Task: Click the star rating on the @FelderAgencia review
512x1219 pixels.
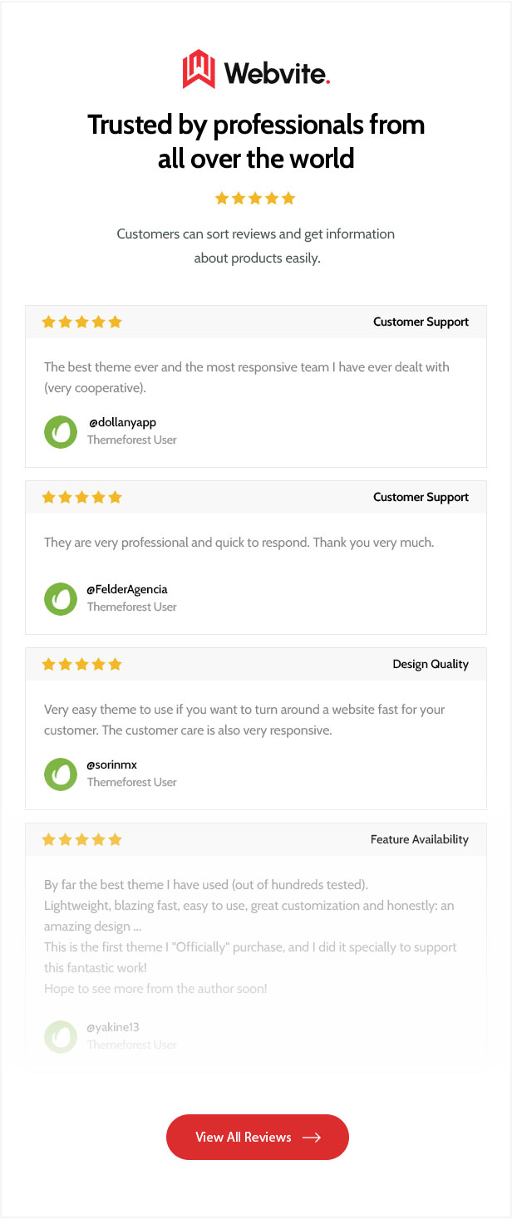Action: tap(81, 498)
